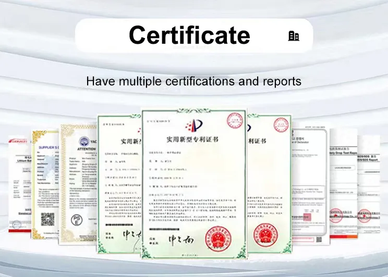Open the PSE Attention certificate
This screenshot has height=277, width=388.
click(x=78, y=184)
